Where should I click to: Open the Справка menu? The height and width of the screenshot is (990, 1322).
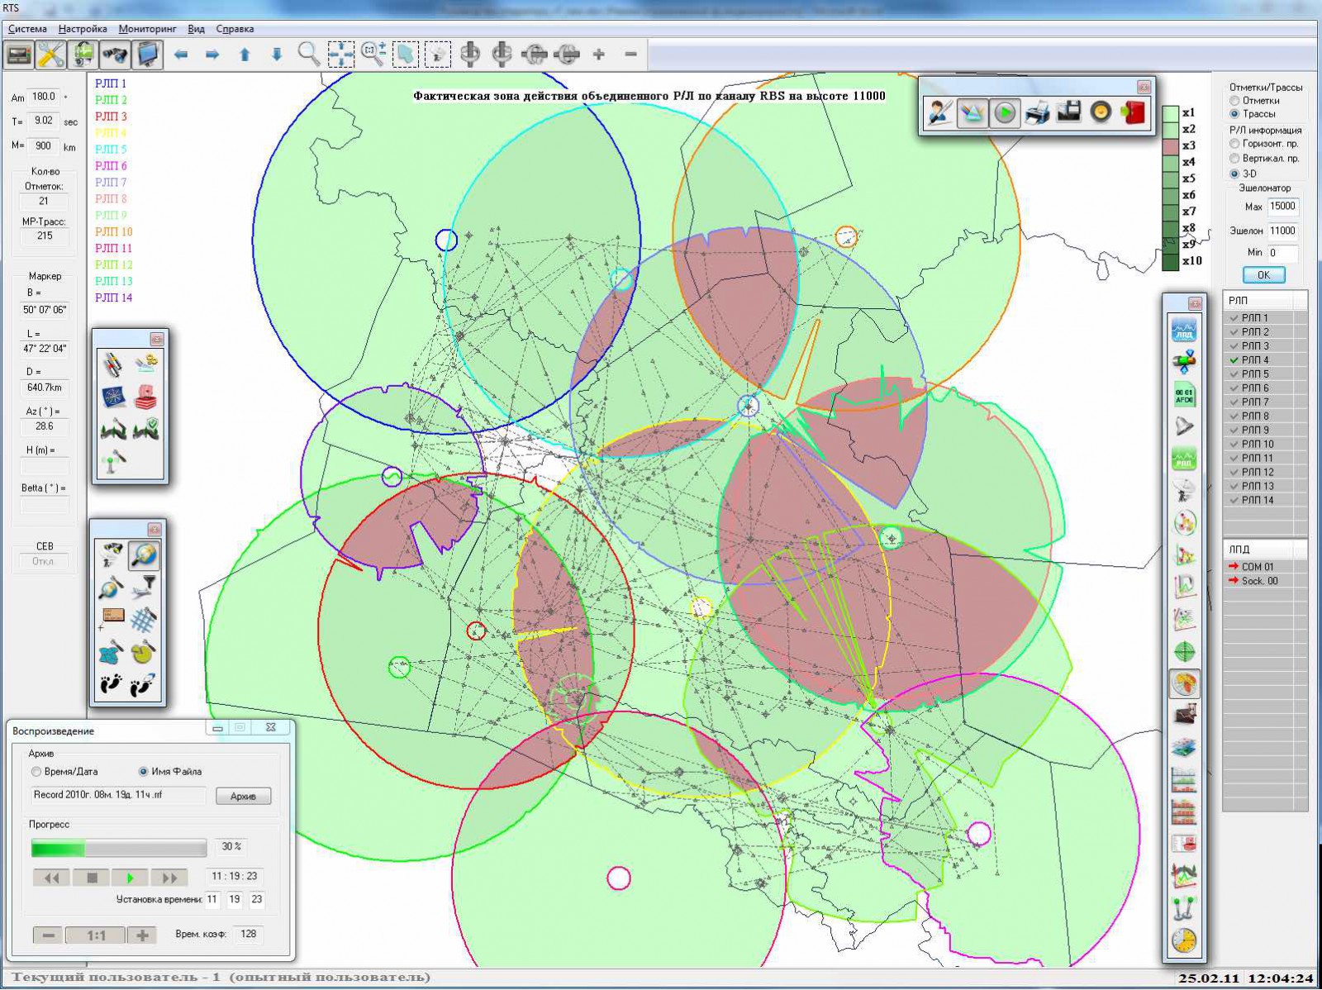tap(235, 29)
